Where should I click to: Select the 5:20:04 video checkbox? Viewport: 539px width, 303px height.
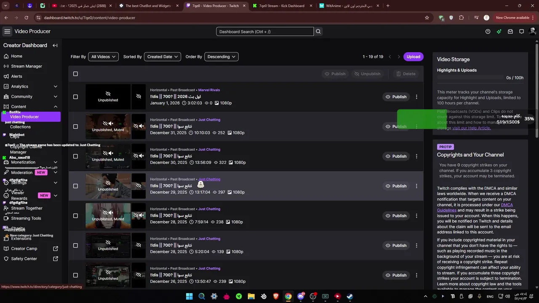click(75, 245)
